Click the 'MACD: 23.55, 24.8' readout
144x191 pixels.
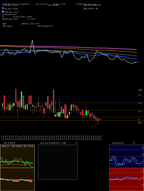tap(10, 19)
